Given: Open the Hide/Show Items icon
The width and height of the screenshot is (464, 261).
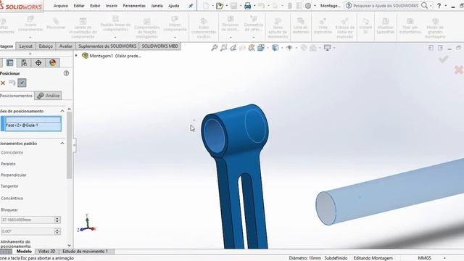Looking at the screenshot, I should click(289, 48).
